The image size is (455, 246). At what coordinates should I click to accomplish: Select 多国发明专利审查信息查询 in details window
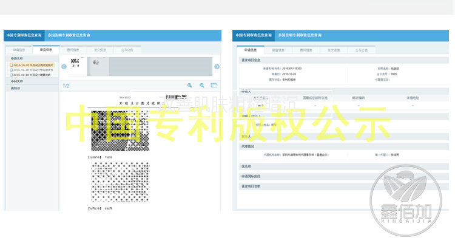click(x=300, y=35)
